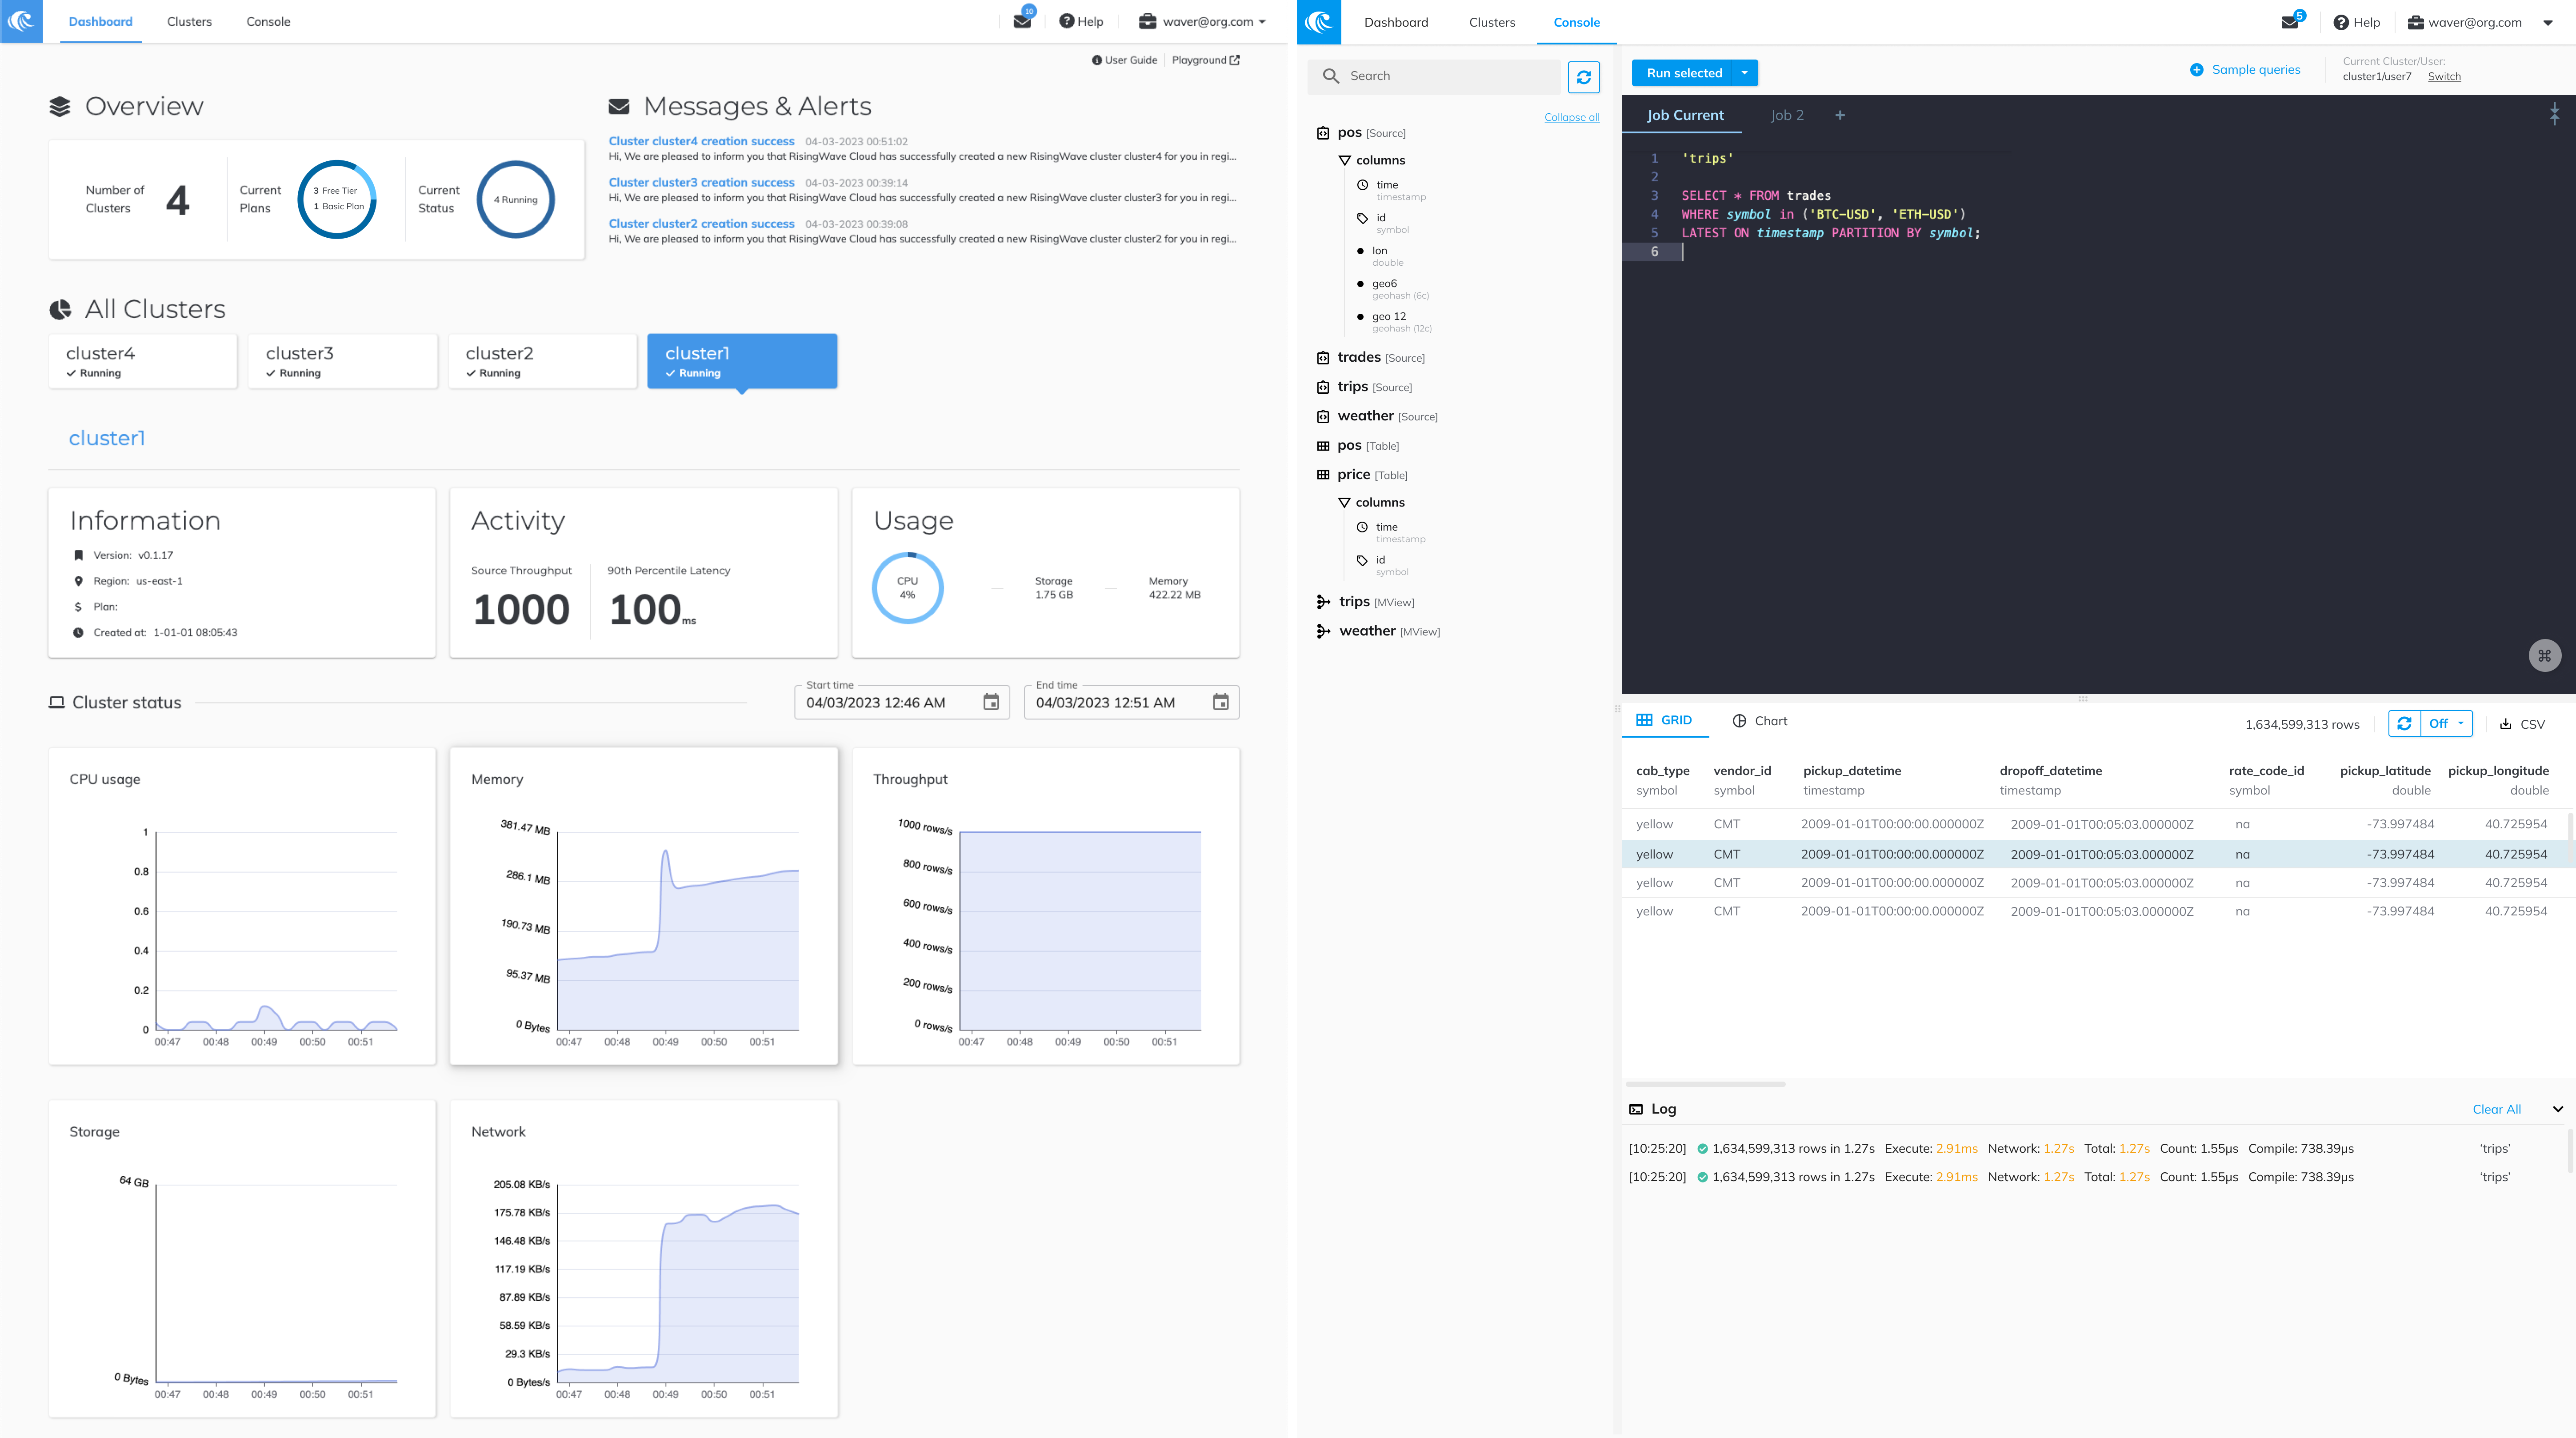Click the keyboard shortcuts round button in editor
The image size is (2576, 1438).
tap(2544, 656)
